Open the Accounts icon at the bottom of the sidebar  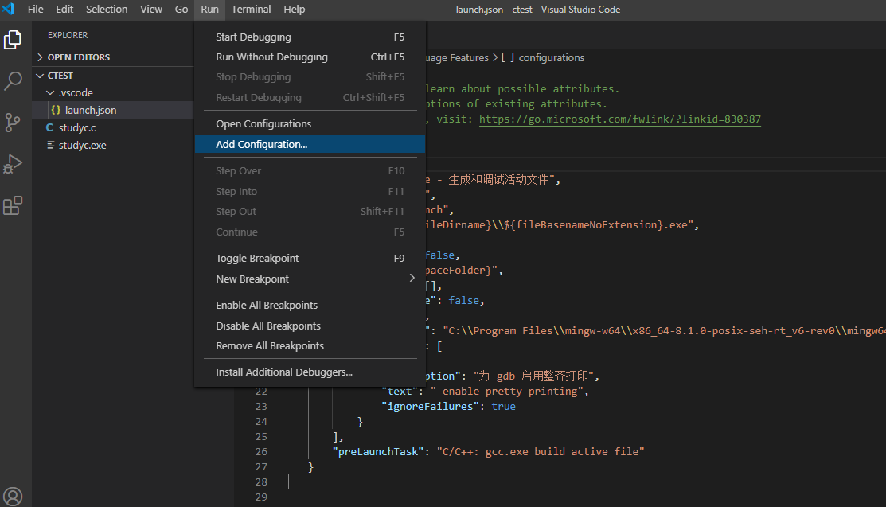click(13, 497)
